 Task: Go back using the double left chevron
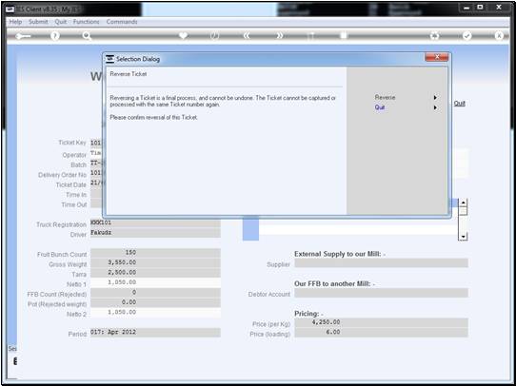[247, 36]
